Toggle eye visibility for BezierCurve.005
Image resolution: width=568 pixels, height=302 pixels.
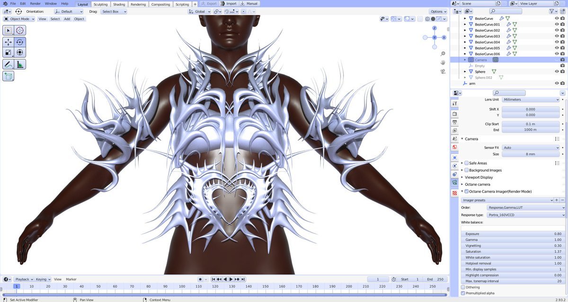[557, 48]
